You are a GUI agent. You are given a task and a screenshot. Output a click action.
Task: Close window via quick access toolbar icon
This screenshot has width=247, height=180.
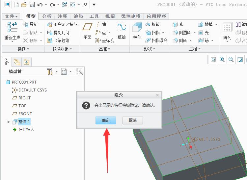tap(85, 5)
